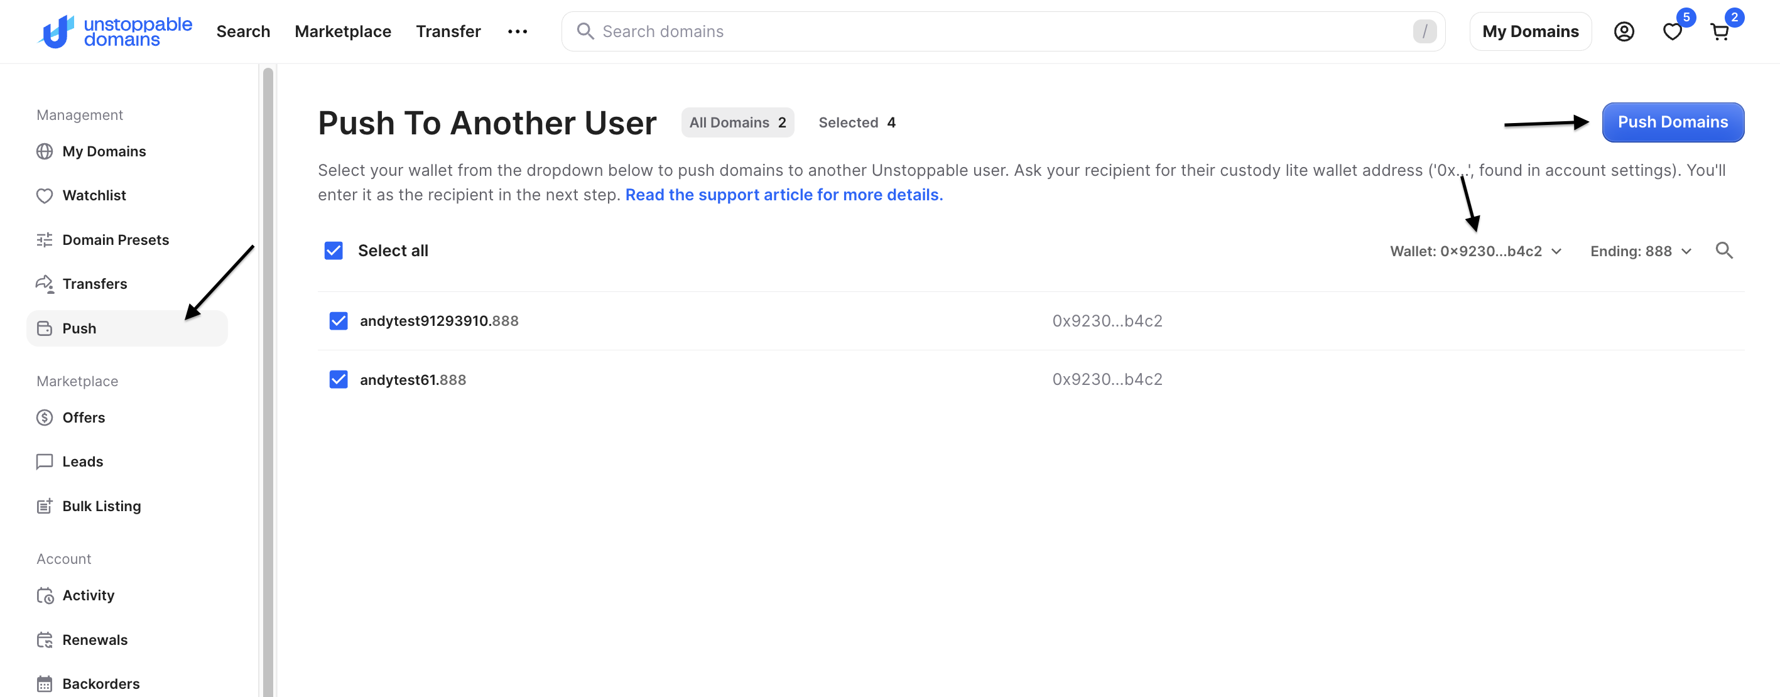Click the domain list search magnifier icon
This screenshot has height=697, width=1780.
1723,251
